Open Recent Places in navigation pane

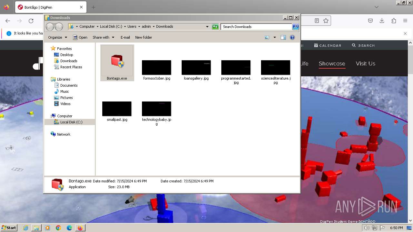71,67
